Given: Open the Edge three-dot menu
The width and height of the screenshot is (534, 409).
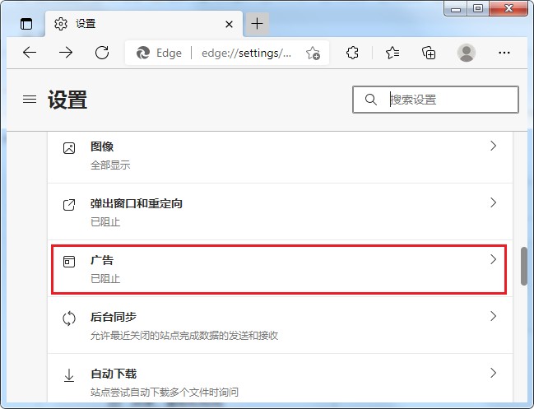Looking at the screenshot, I should (x=504, y=53).
